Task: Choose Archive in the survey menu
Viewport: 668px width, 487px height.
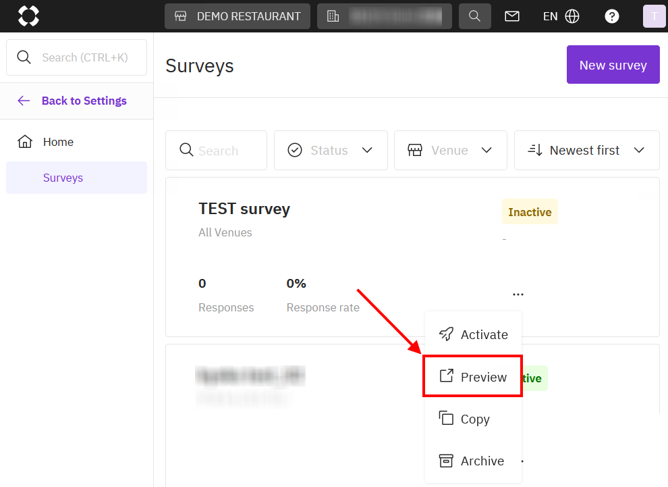Action: [x=473, y=461]
